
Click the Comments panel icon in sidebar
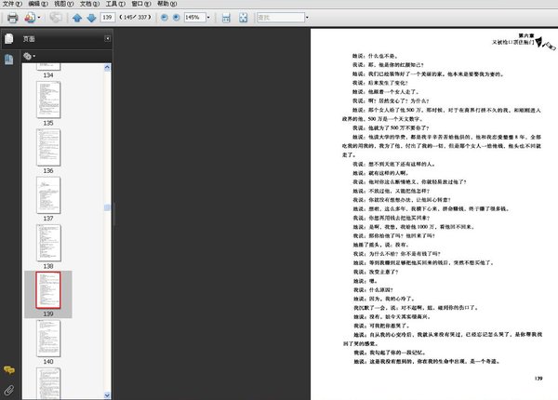coord(9,370)
